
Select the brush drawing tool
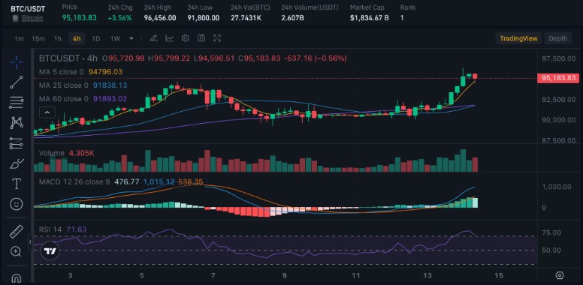click(17, 163)
